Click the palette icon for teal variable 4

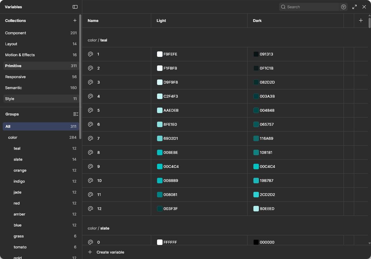pyautogui.click(x=91, y=96)
